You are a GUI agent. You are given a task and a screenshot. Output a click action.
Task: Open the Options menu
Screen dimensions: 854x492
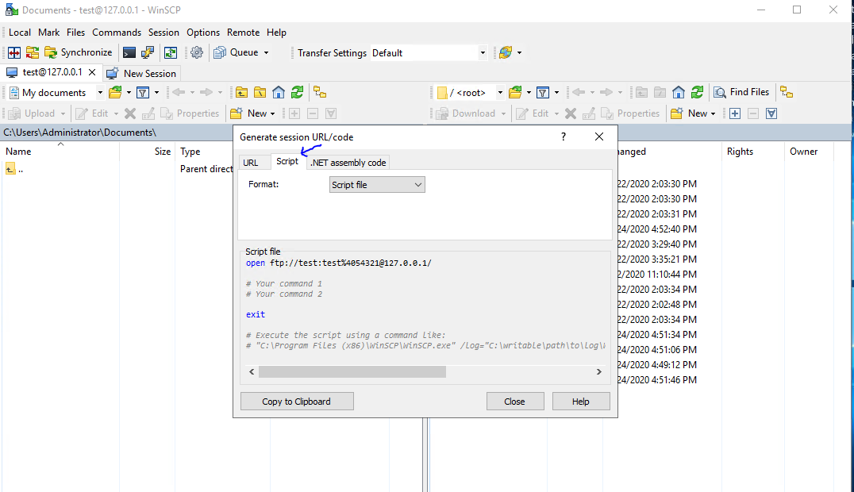pyautogui.click(x=203, y=33)
